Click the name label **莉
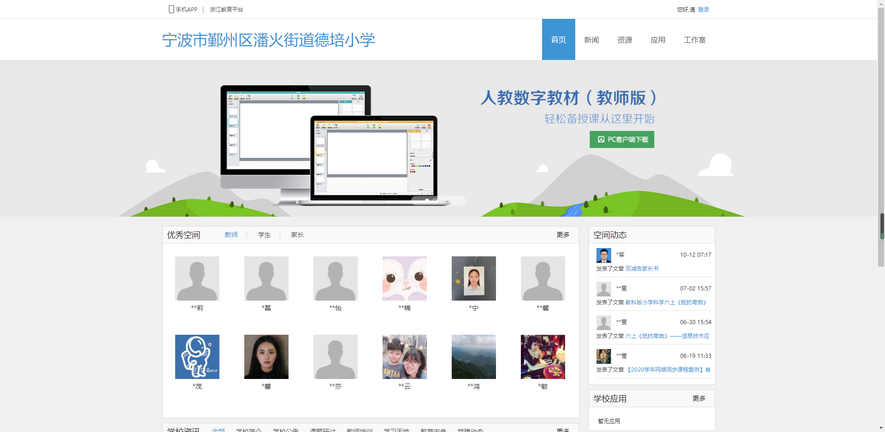Image resolution: width=885 pixels, height=432 pixels. (x=197, y=308)
